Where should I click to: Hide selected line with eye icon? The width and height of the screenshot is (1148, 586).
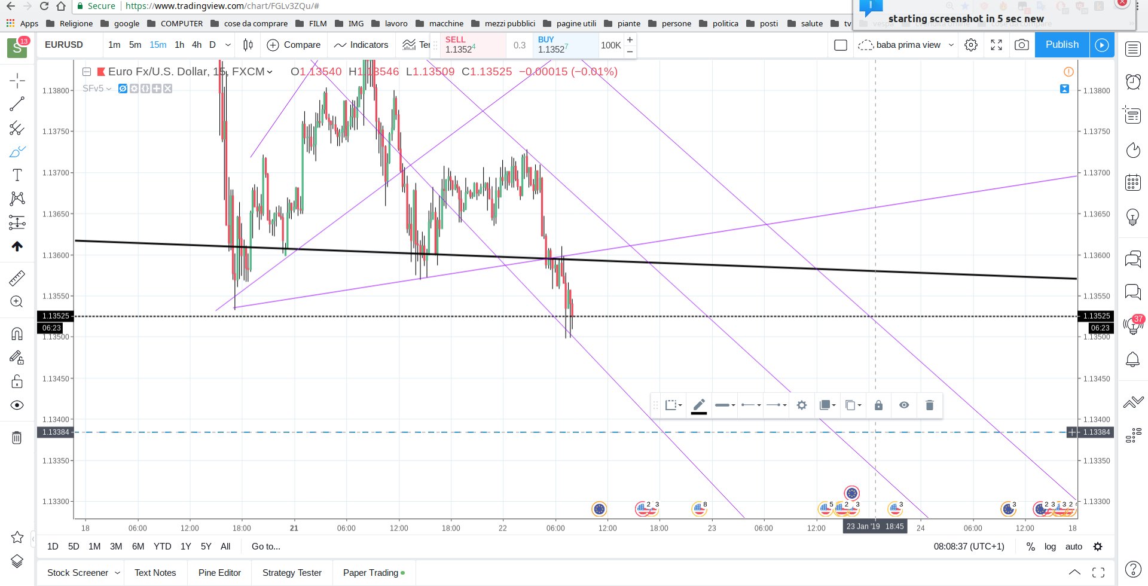(x=904, y=405)
